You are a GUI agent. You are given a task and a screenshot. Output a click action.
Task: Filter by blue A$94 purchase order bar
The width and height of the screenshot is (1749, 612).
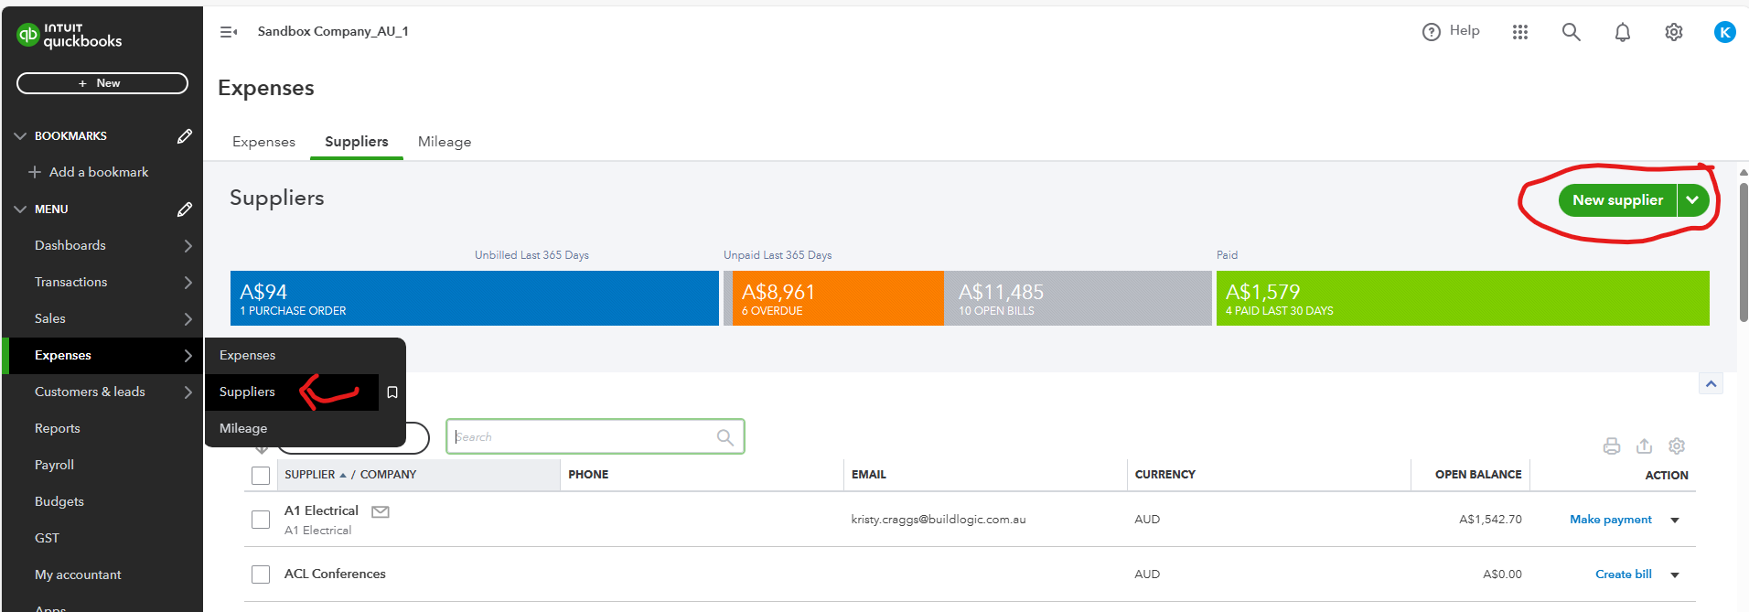click(475, 298)
